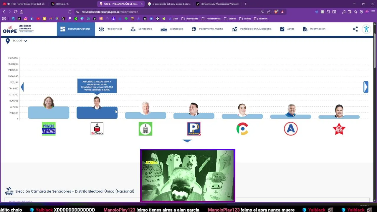The image size is (377, 212).
Task: Click the share icon in ONPE header
Action: pyautogui.click(x=355, y=29)
